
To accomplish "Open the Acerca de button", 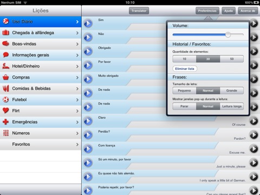I will tap(248, 11).
